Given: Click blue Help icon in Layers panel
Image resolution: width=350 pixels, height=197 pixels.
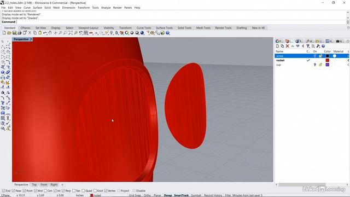Looking at the screenshot, I should click(x=323, y=46).
